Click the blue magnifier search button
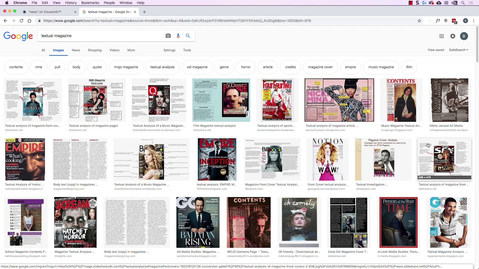Image resolution: width=479 pixels, height=269 pixels. (188, 36)
